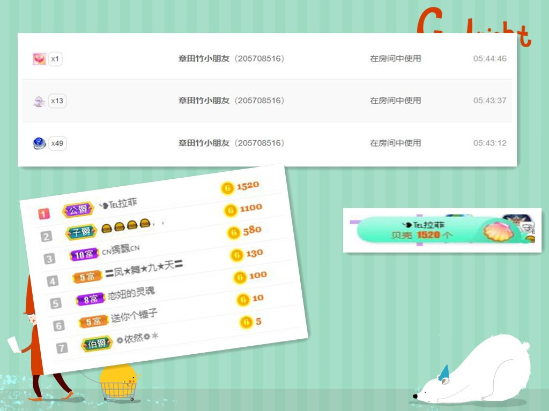Click the gray rank 7 number icon

62,348
